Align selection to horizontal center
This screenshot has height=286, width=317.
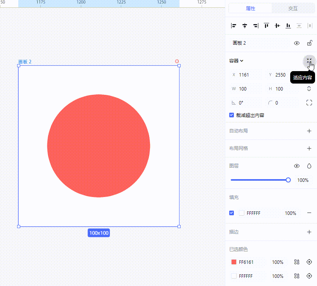[245, 26]
